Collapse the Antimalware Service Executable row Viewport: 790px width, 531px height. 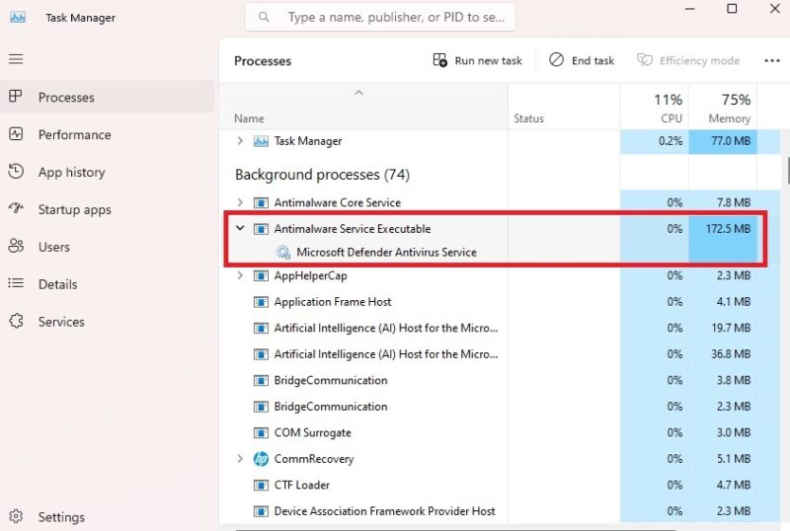pyautogui.click(x=240, y=228)
